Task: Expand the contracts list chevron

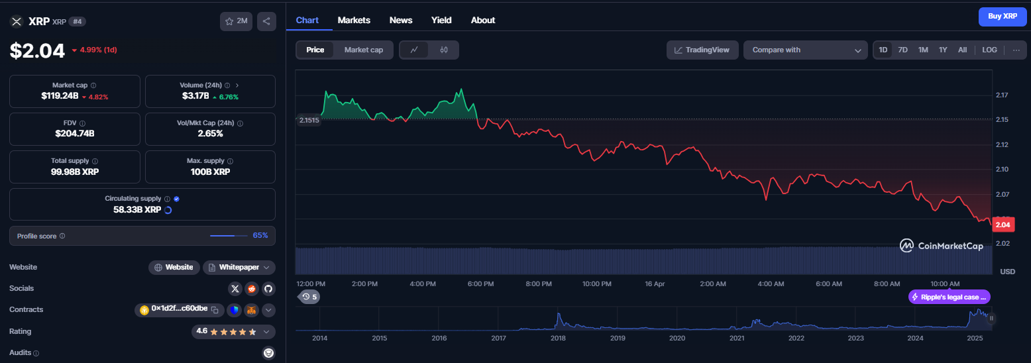Action: [268, 310]
